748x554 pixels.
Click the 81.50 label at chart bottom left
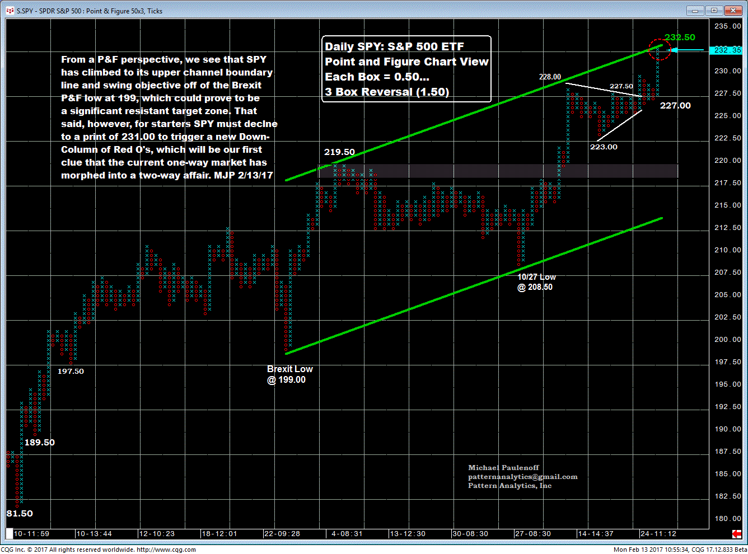point(20,513)
